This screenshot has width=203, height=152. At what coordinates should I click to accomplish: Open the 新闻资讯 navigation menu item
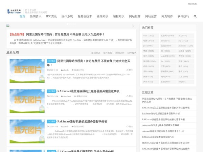(x=36, y=16)
